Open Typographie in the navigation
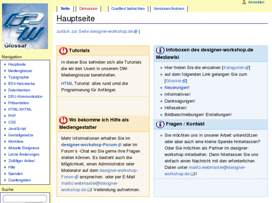 point(18,77)
